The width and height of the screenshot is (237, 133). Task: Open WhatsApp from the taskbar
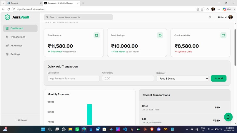pyautogui.click(x=77, y=129)
